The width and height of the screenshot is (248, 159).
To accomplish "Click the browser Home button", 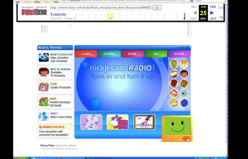I will click(56, 1).
